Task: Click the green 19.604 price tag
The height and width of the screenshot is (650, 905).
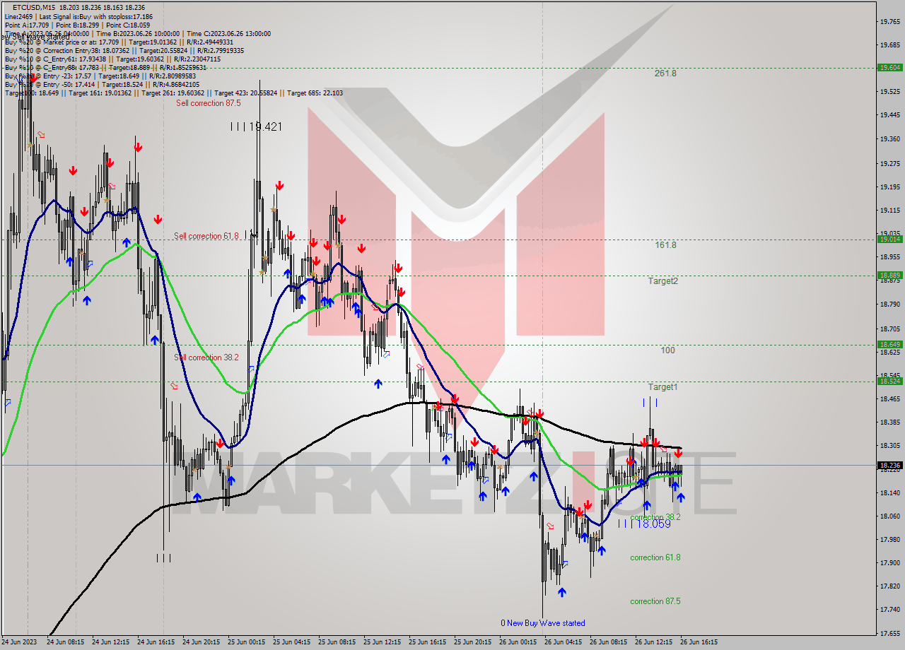Action: click(889, 68)
